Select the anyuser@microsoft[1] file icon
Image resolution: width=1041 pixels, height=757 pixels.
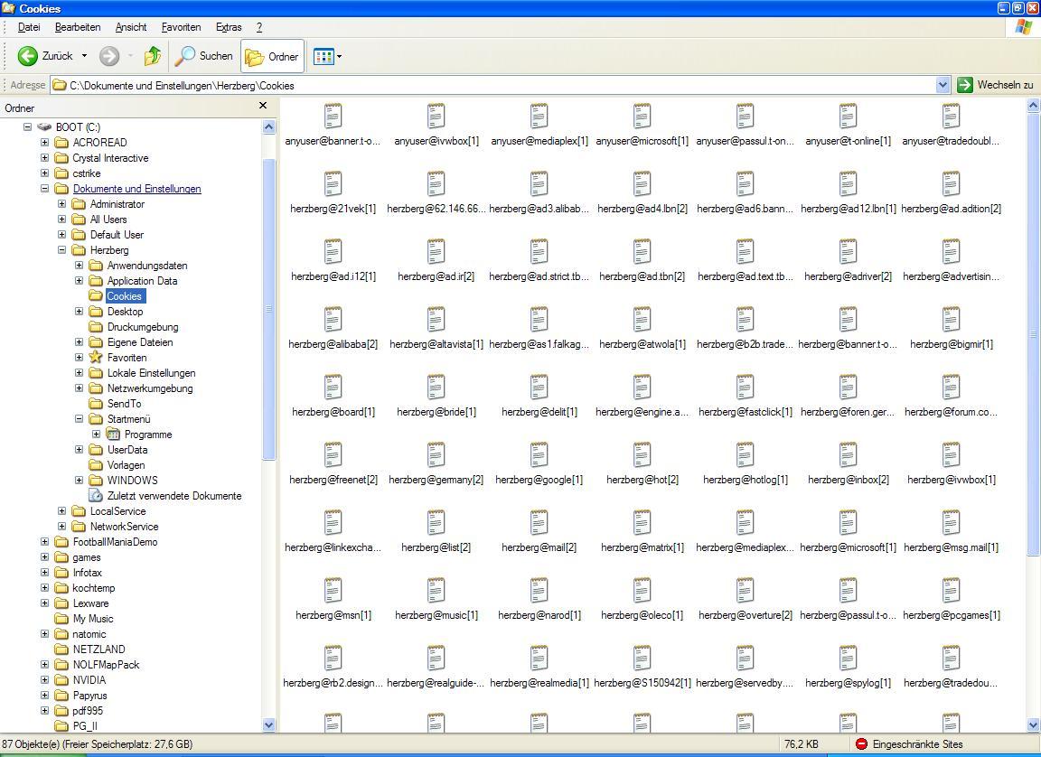(x=642, y=117)
